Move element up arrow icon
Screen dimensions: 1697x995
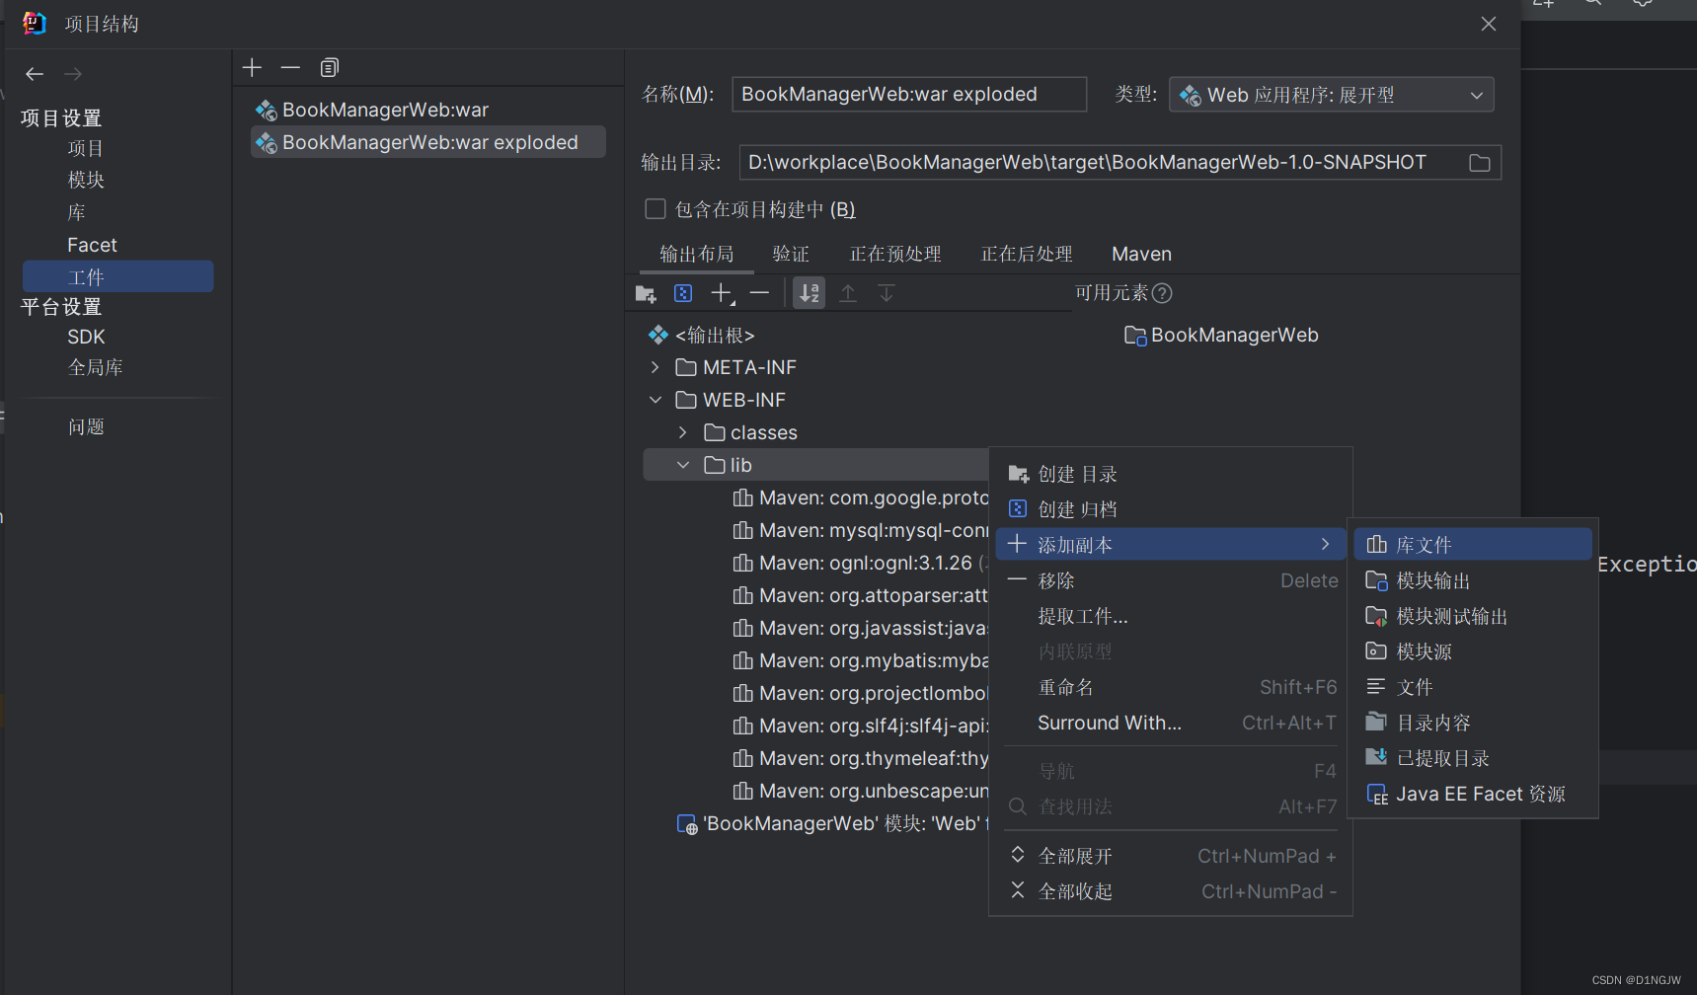(848, 293)
